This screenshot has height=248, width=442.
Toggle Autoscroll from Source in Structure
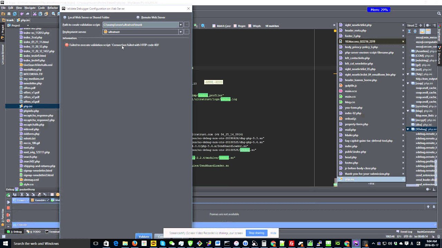[x=428, y=31]
